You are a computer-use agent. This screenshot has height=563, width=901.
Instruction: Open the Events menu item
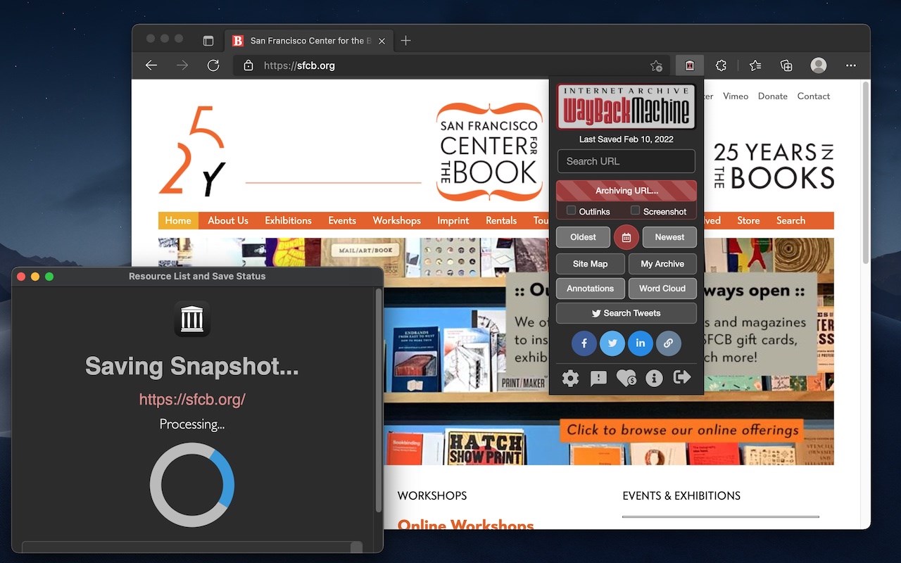pos(342,220)
